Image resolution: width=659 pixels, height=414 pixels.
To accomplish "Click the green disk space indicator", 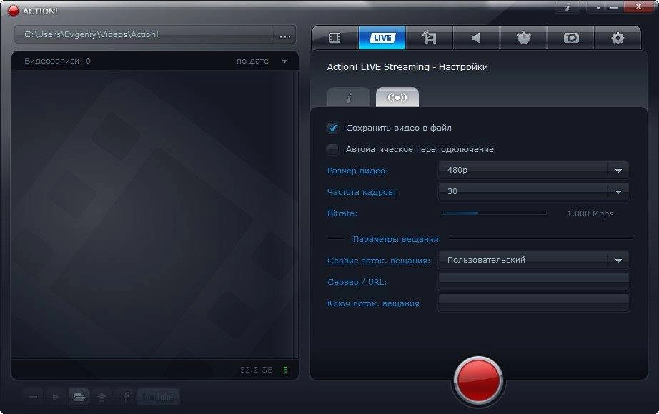I will [x=285, y=370].
